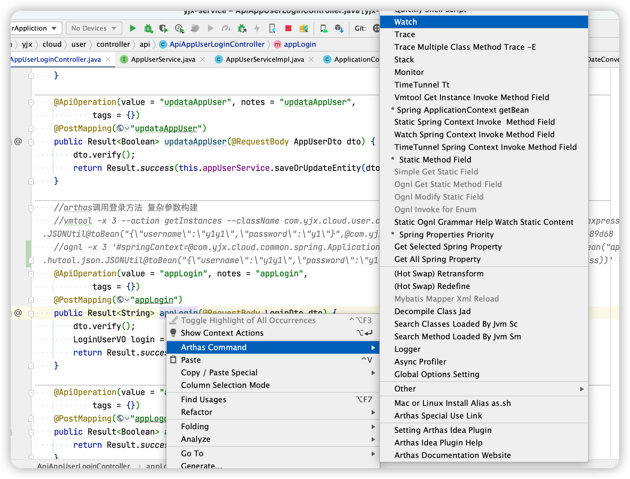Choose Vmtool Get Instance Invoke Method Field
This screenshot has width=630, height=479.
pyautogui.click(x=484, y=97)
